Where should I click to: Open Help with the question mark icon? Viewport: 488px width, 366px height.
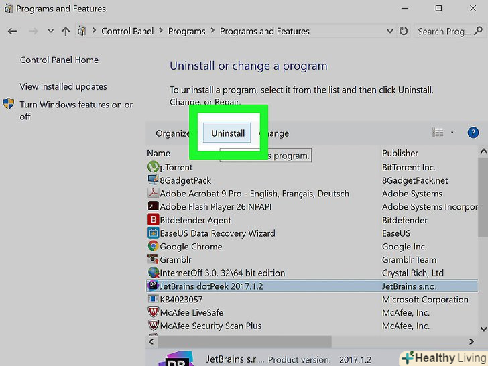[x=473, y=133]
